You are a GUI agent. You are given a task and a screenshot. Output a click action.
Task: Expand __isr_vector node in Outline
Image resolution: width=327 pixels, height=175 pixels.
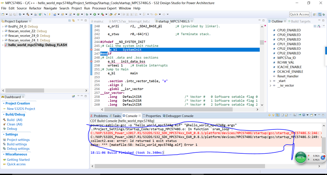(x=271, y=85)
